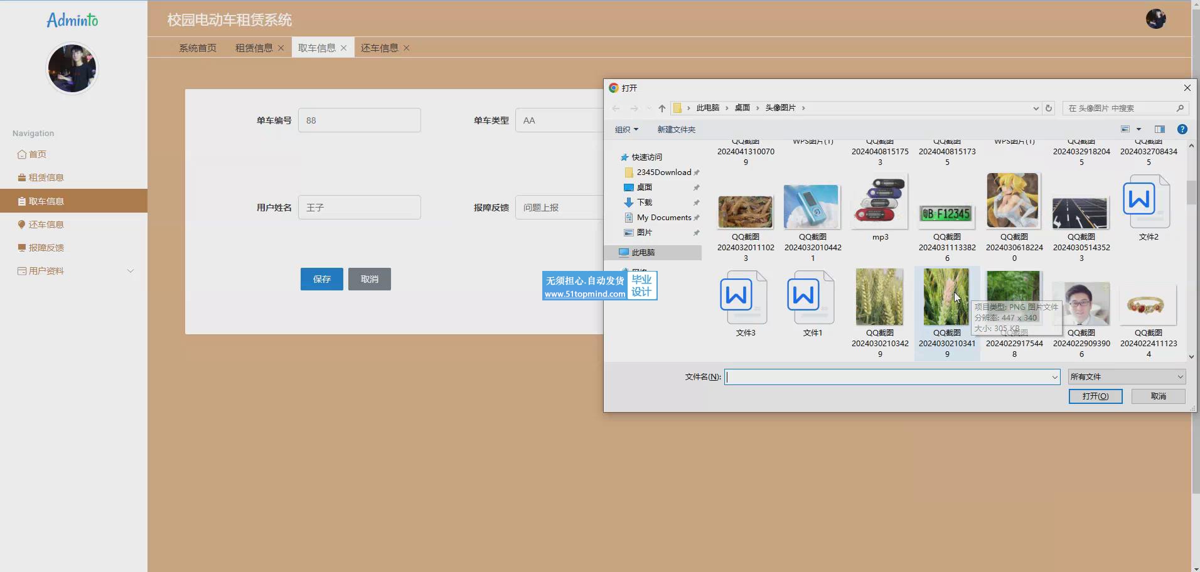Click the 打开(O) button

coord(1095,396)
